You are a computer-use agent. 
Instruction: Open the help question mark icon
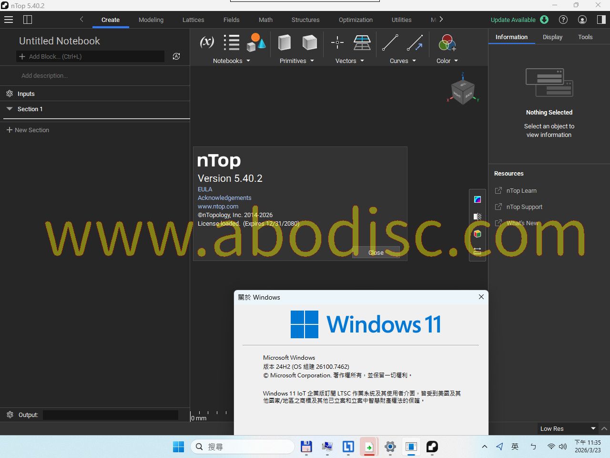click(x=563, y=20)
